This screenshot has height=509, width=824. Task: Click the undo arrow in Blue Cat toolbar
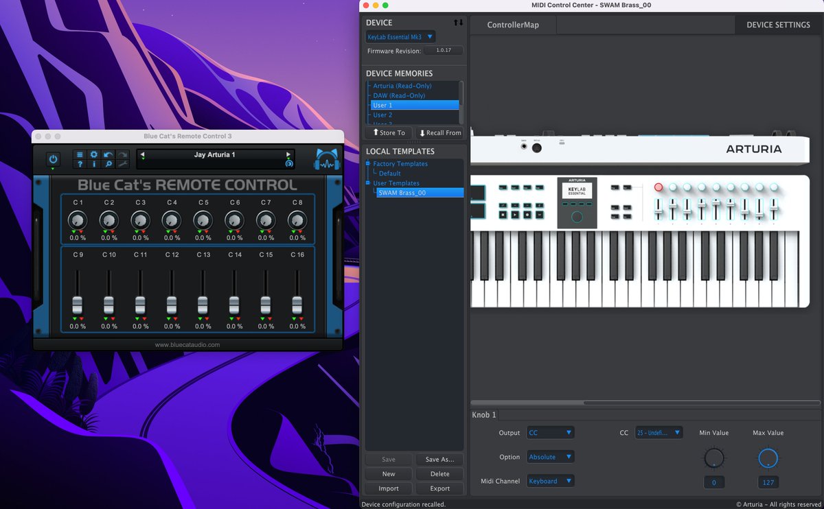(x=108, y=155)
